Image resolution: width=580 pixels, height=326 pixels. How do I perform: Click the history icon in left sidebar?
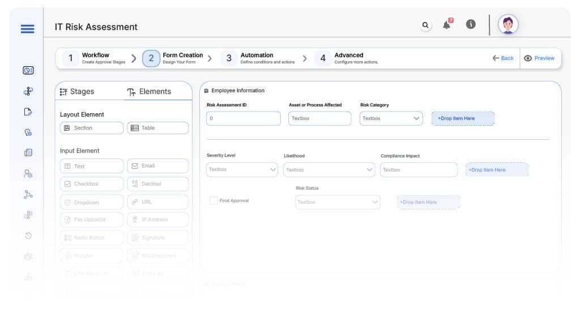(28, 235)
